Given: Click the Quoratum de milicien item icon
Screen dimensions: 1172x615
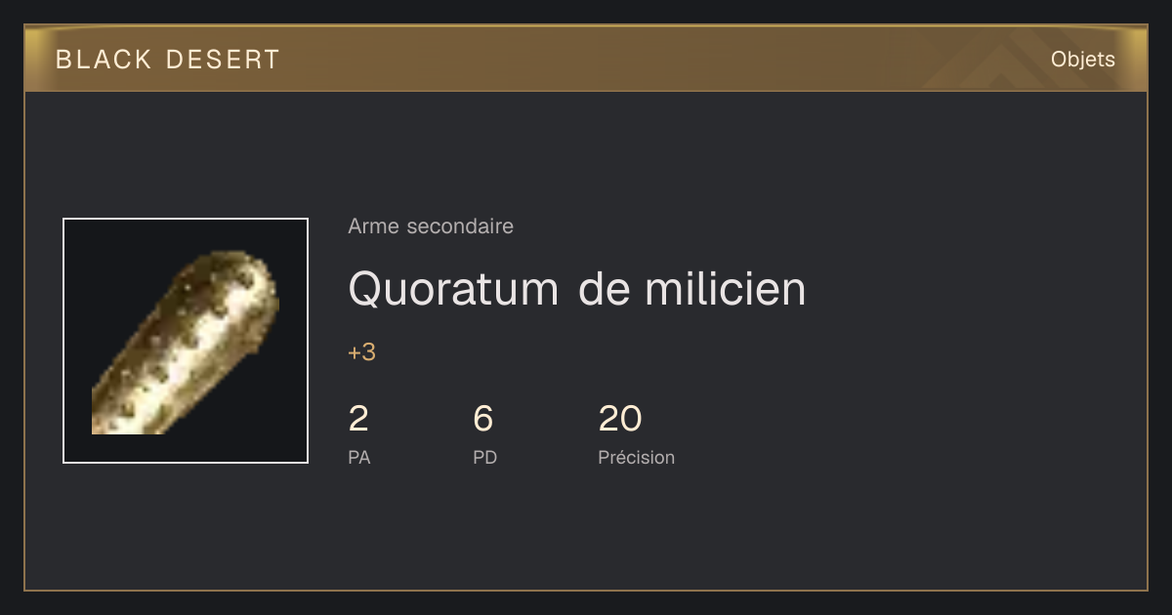Looking at the screenshot, I should 186,341.
